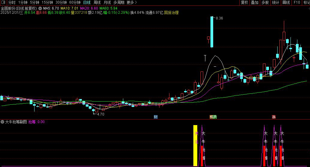Click the 财 event marker

pos(156,117)
